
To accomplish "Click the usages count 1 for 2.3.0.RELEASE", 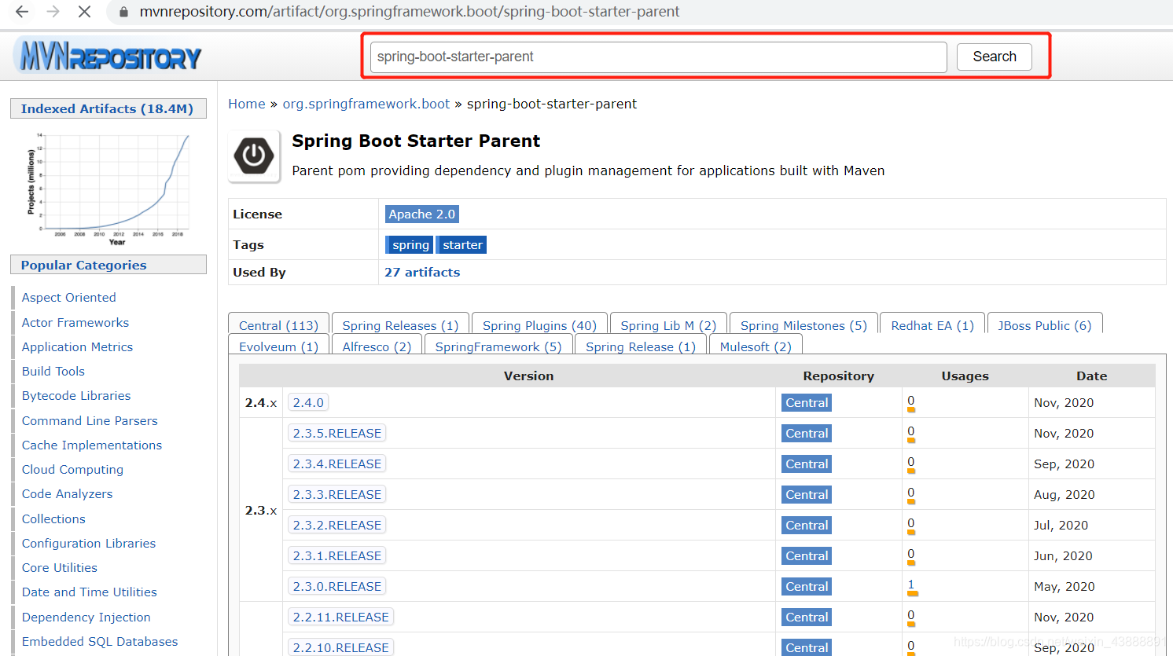I will click(911, 584).
